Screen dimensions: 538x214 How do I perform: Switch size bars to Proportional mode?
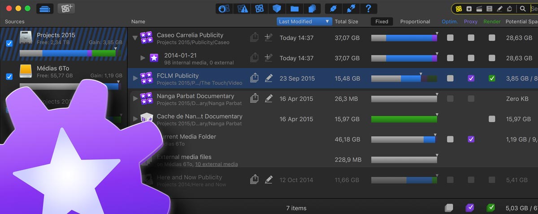pyautogui.click(x=415, y=21)
